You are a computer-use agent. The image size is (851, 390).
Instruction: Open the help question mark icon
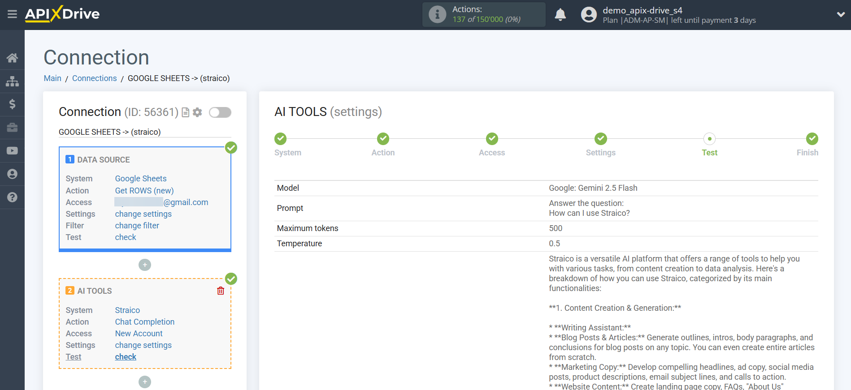(x=12, y=197)
